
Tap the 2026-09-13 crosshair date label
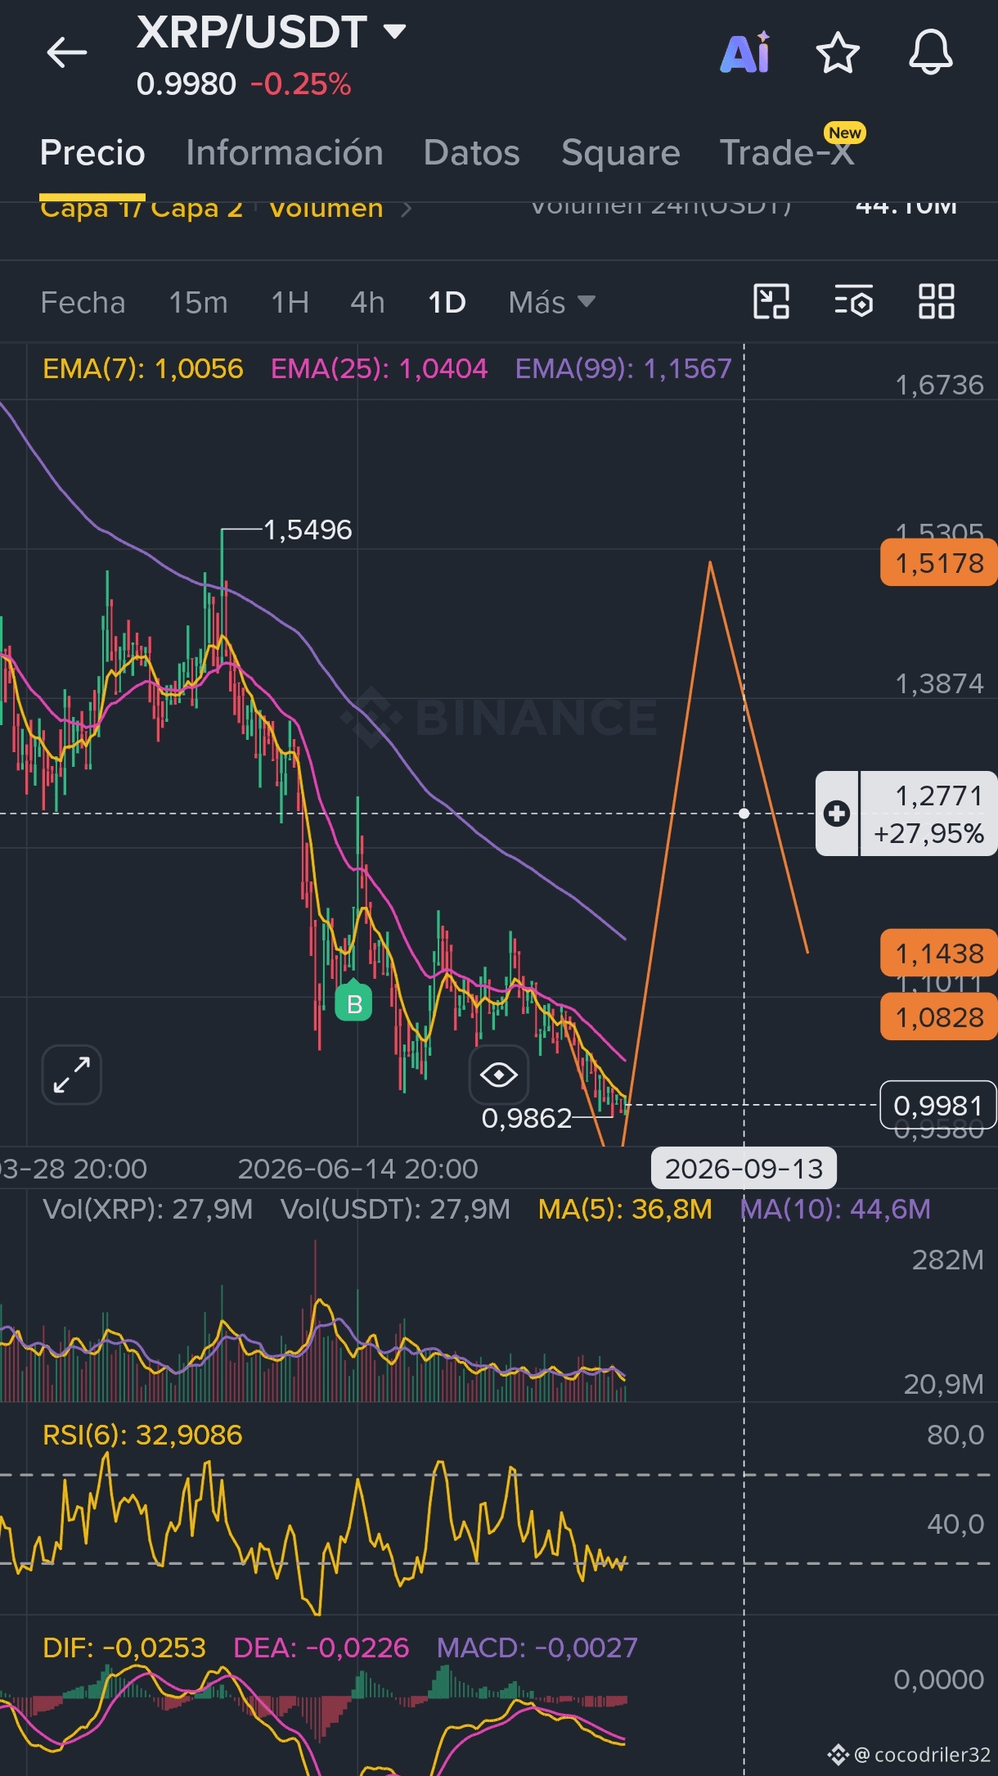744,1169
